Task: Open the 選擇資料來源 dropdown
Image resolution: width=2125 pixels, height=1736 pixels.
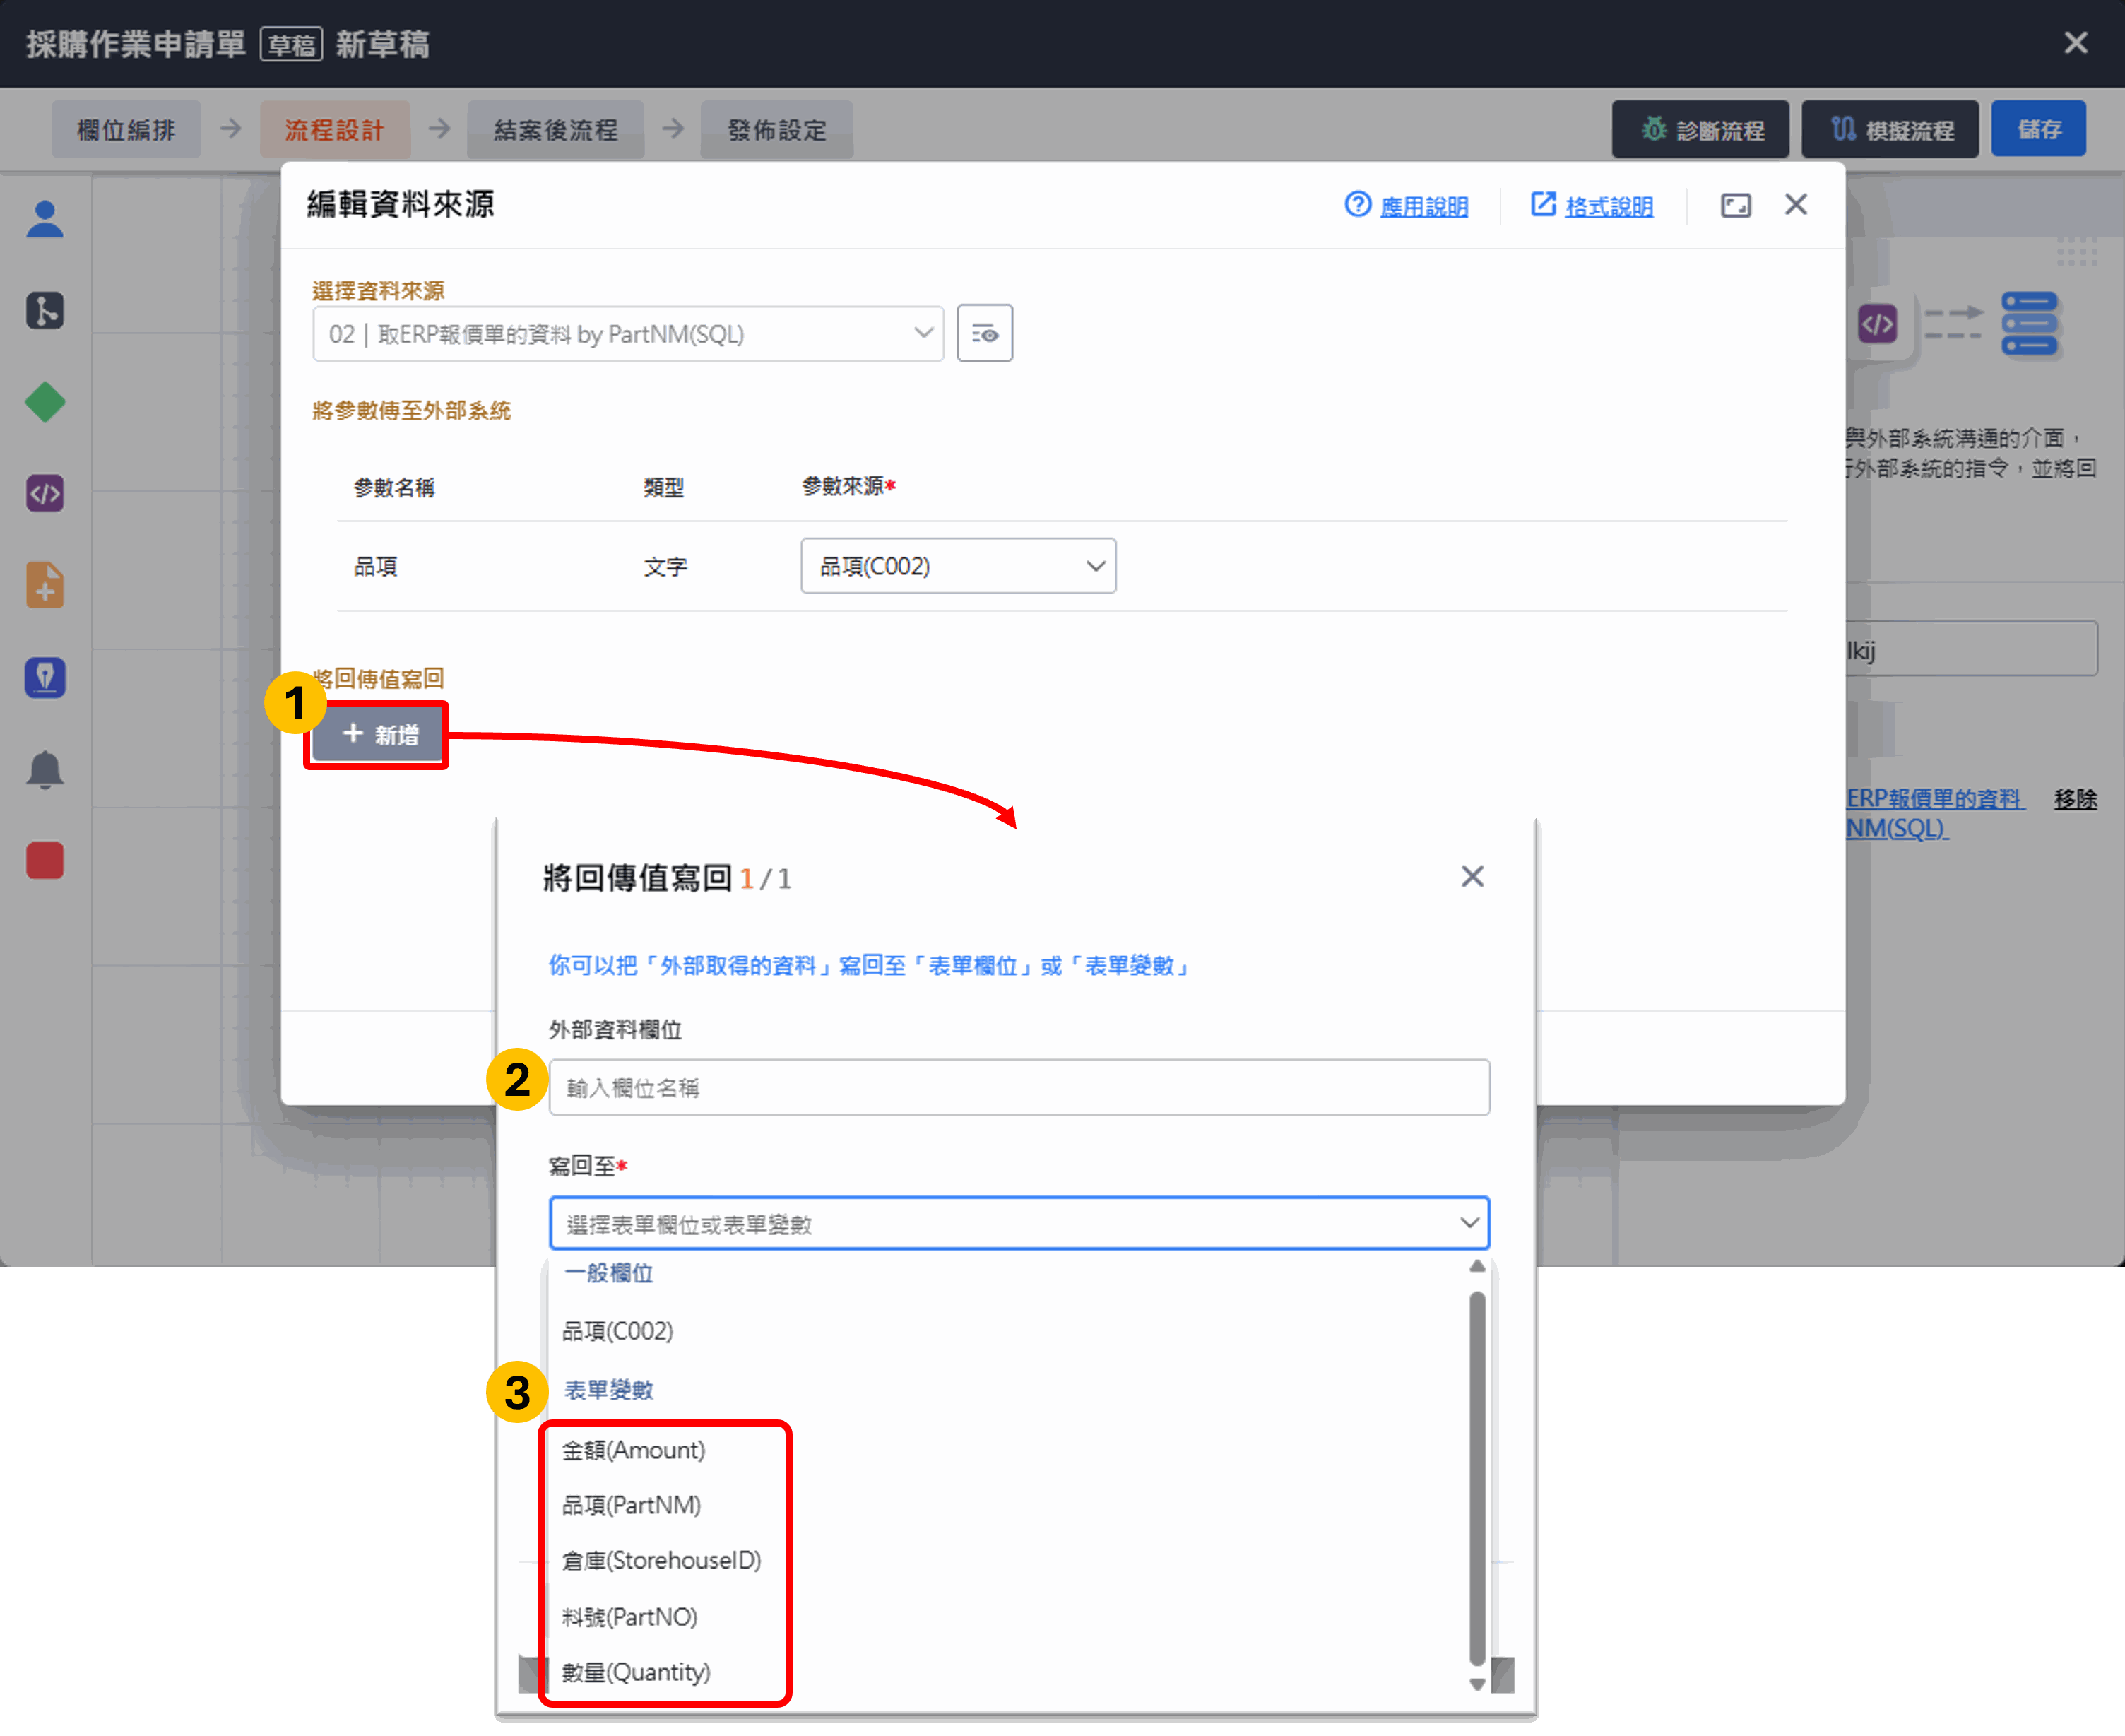Action: pyautogui.click(x=627, y=334)
